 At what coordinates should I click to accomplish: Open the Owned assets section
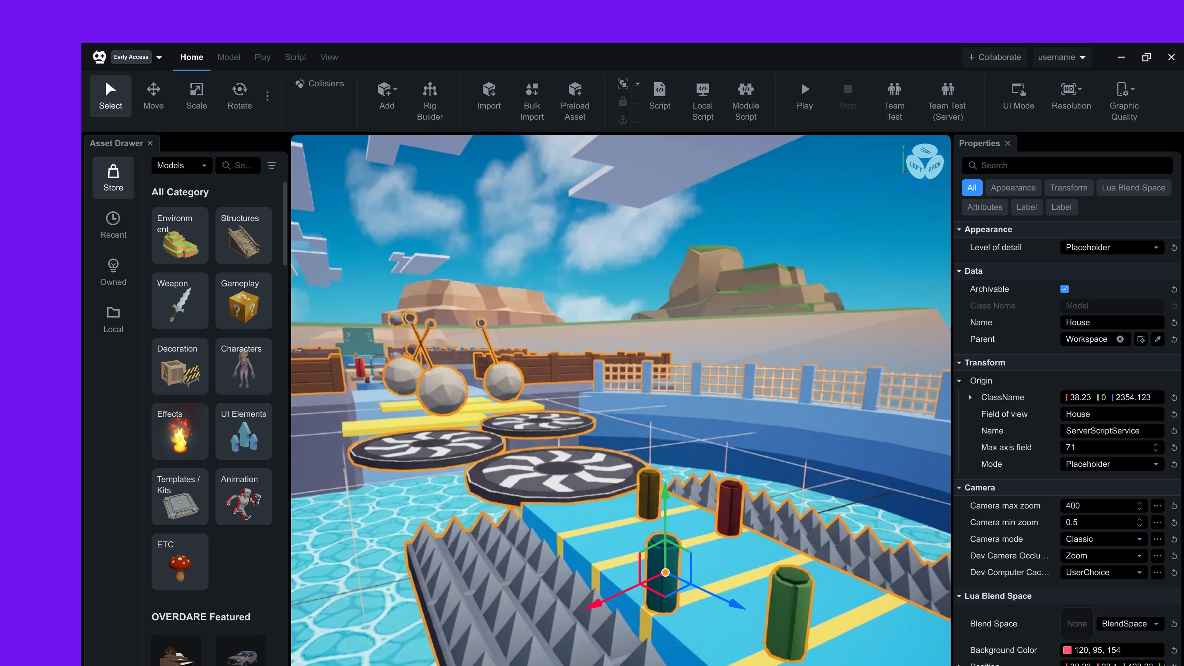click(113, 272)
